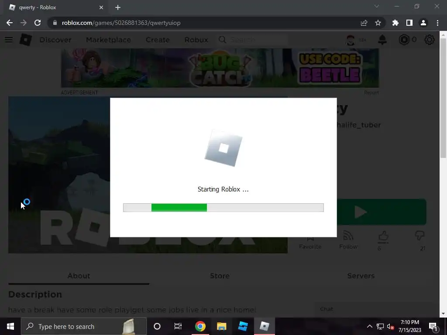Click the Bug Catch advertisement banner
The image size is (447, 335).
click(x=220, y=68)
